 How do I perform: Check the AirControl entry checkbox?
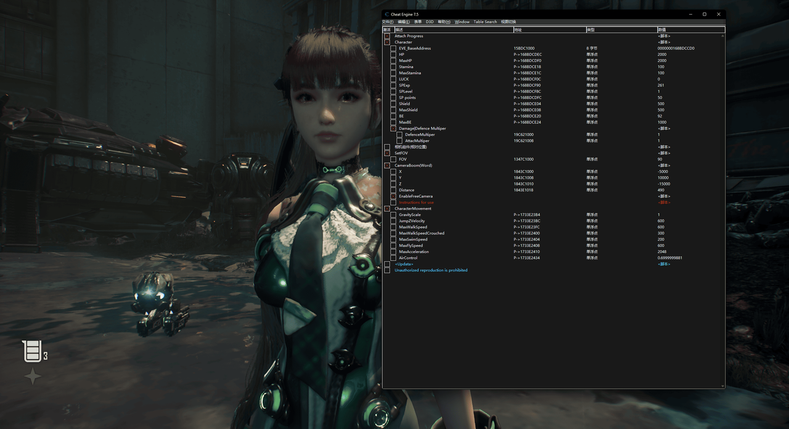(393, 258)
